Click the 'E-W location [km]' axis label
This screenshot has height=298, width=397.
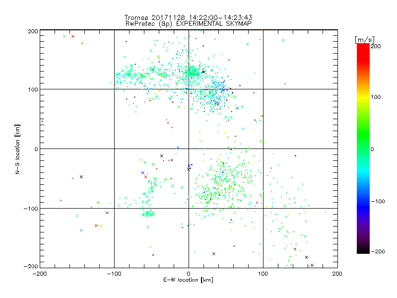(x=188, y=280)
